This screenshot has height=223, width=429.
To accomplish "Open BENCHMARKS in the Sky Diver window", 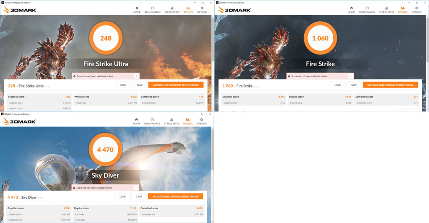I will click(x=152, y=122).
